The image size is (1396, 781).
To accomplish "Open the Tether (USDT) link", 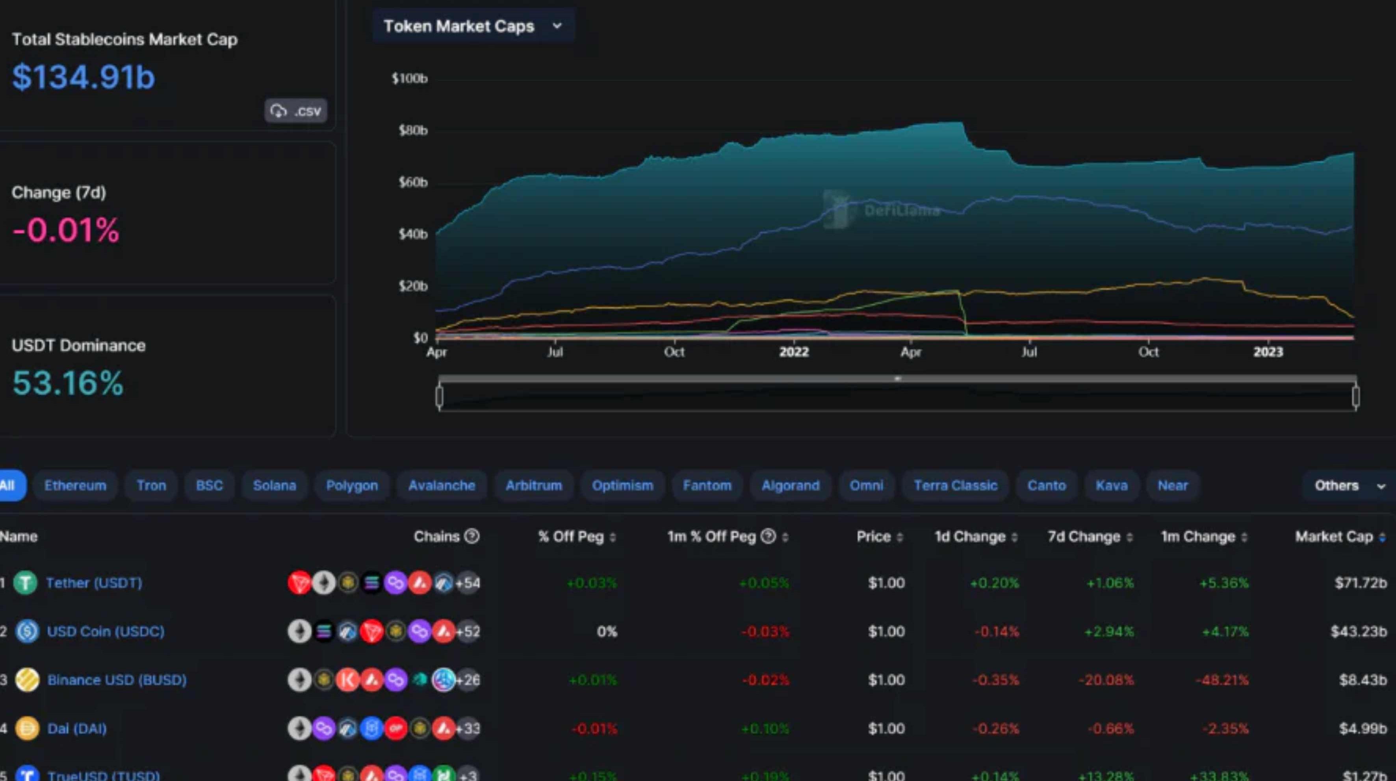I will [94, 583].
